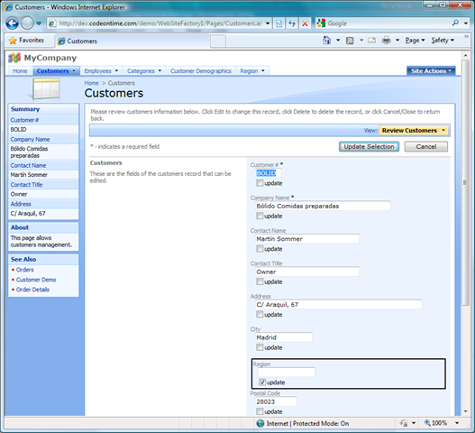Screen dimensions: 475x433
Task: Check the update checkbox under Company Name
Action: [260, 216]
